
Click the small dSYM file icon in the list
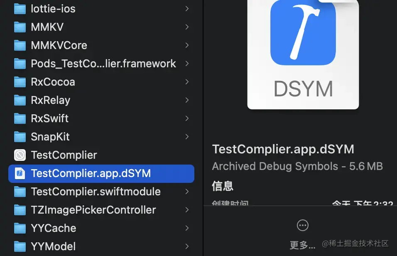click(20, 173)
